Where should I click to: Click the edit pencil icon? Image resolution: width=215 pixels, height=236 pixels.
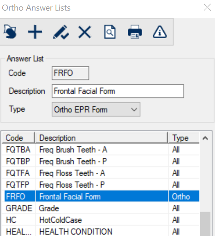[61, 32]
